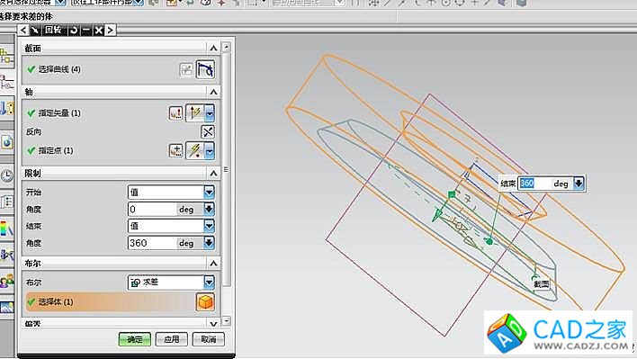Open the vector type dropdown arrow
Screen dimensions: 637x359
tap(210, 112)
